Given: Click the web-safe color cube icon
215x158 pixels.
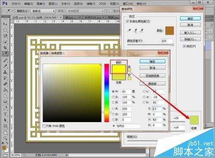Looking at the screenshot, I should click(x=129, y=75).
